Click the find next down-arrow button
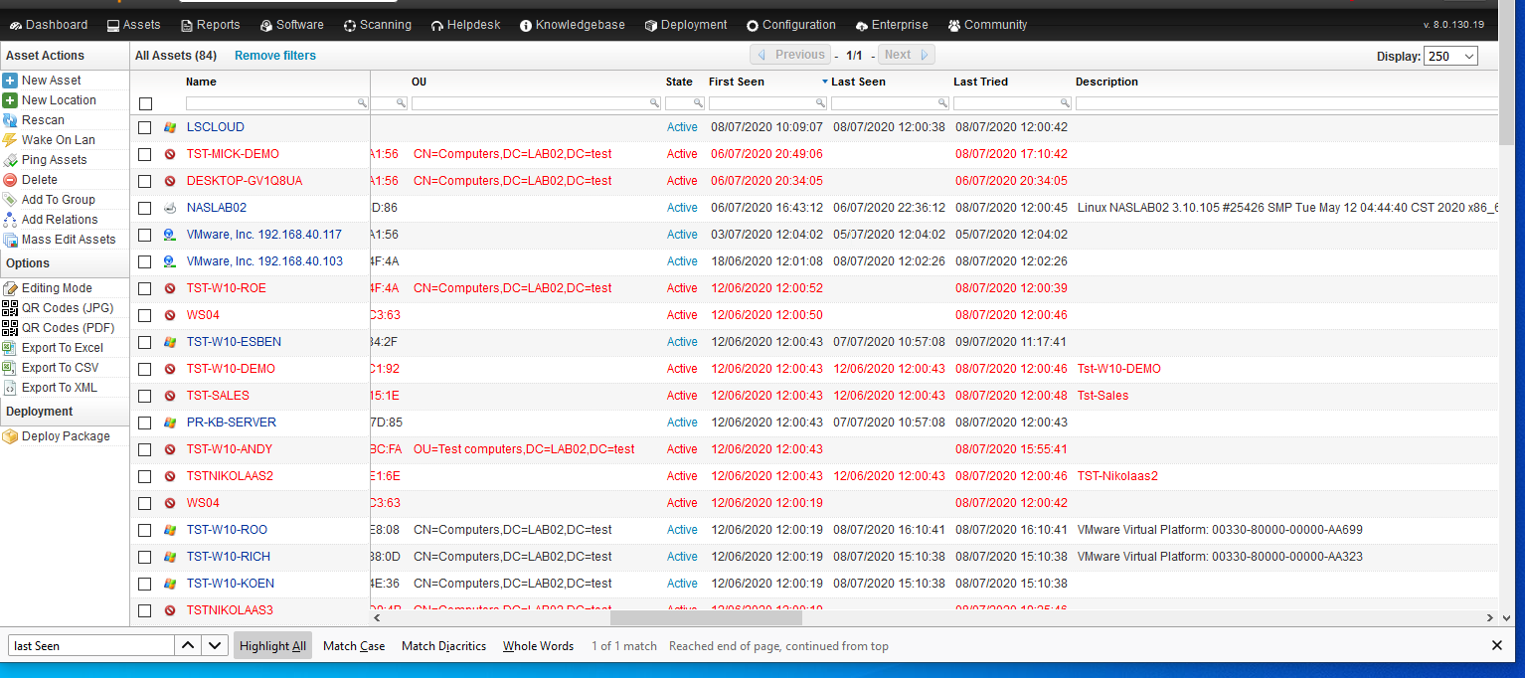The height and width of the screenshot is (678, 1525). pyautogui.click(x=215, y=646)
